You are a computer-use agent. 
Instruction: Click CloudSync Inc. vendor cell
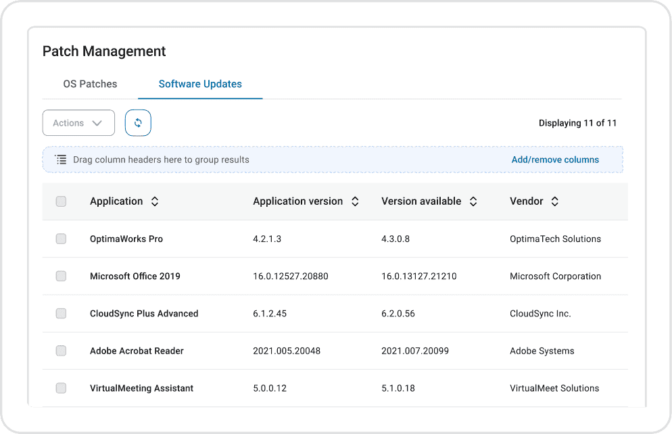click(540, 314)
